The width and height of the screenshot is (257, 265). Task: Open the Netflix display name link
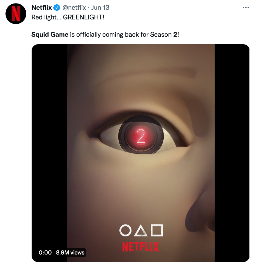pyautogui.click(x=42, y=8)
